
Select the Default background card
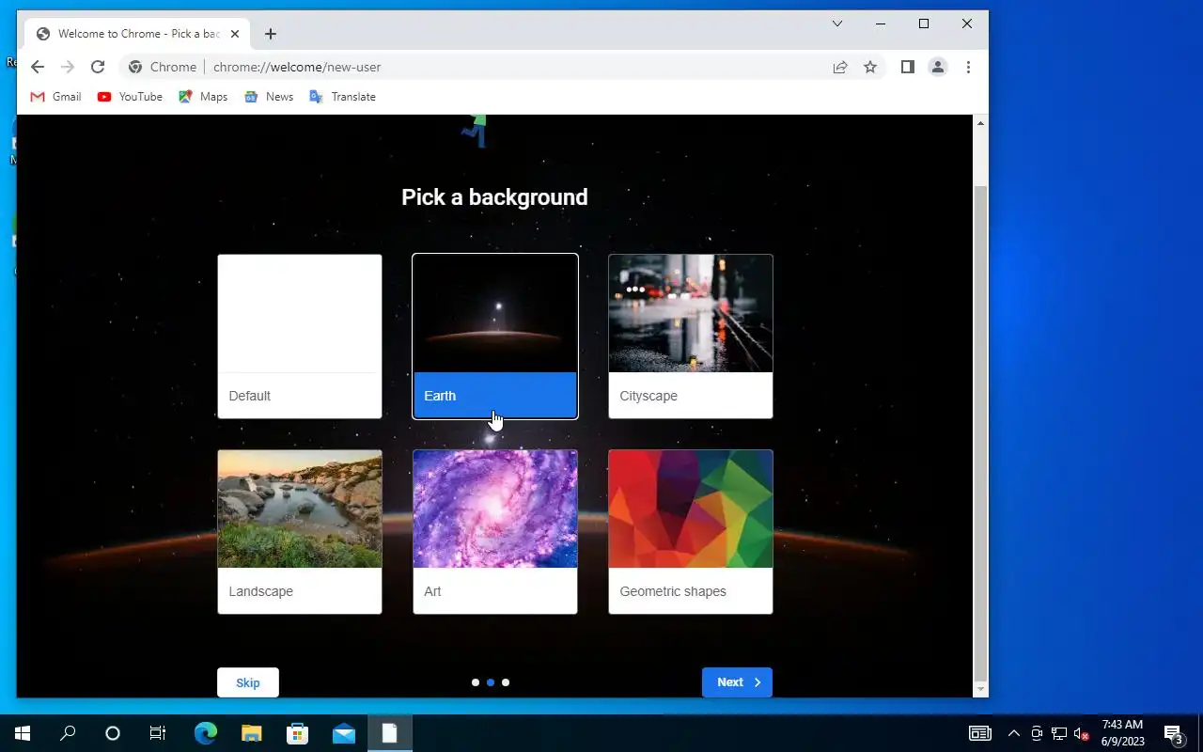point(300,337)
